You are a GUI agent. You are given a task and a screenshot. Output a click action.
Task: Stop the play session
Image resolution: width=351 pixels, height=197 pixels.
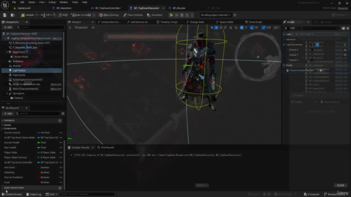coord(182,15)
